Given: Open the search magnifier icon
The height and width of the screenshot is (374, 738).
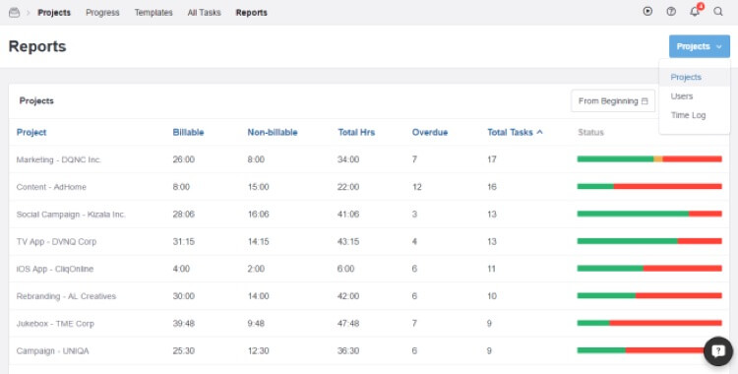Looking at the screenshot, I should [x=718, y=11].
